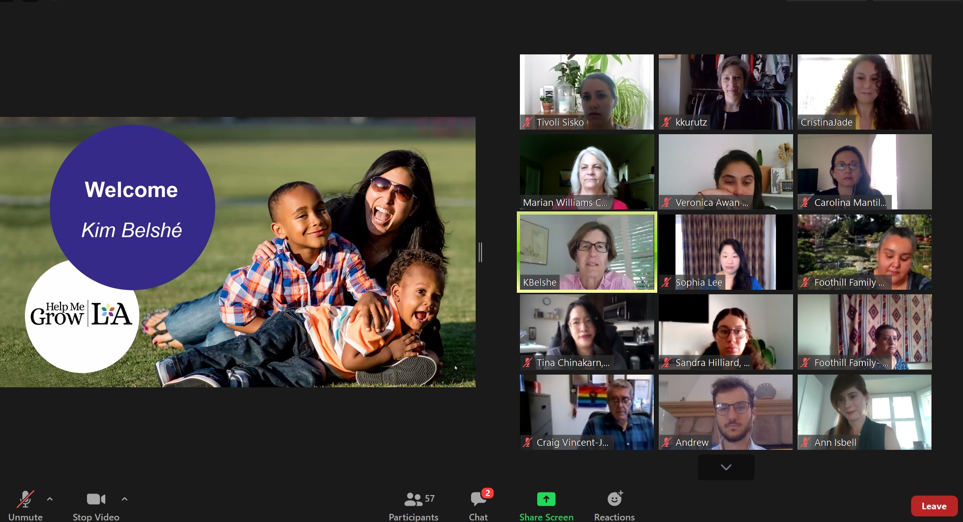Select KBelshe's highlighted video tile

click(587, 252)
